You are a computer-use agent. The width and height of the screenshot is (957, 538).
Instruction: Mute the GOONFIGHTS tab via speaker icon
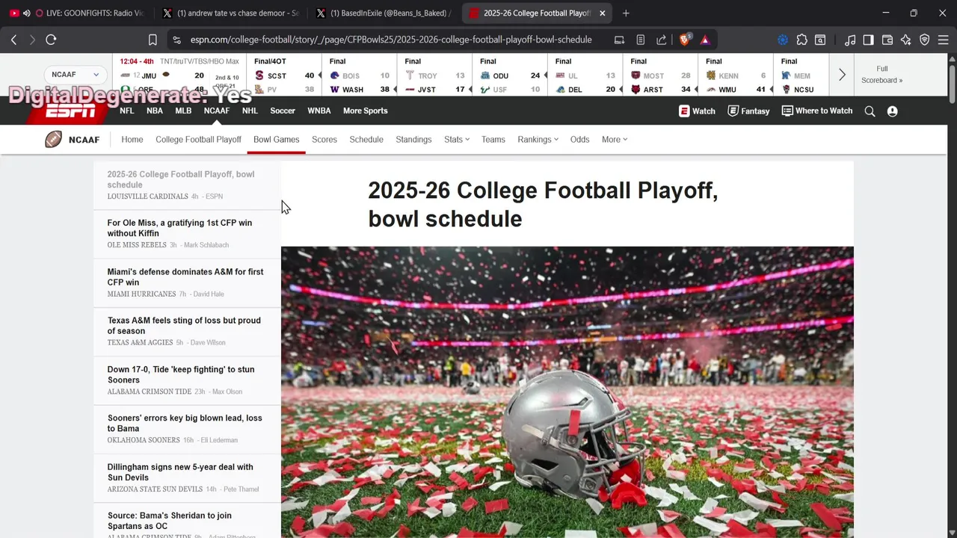pyautogui.click(x=27, y=13)
